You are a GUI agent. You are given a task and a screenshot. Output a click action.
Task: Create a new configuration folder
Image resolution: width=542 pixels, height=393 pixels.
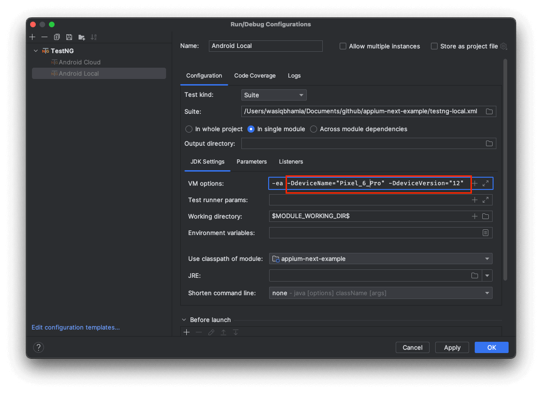pos(81,37)
